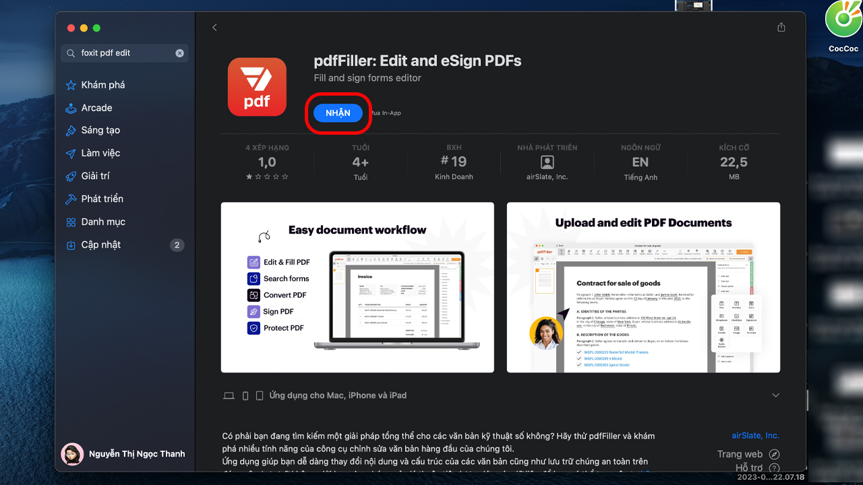Viewport: 863px width, 485px height.
Task: Click the foxit pdf edit search field
Action: tap(125, 53)
